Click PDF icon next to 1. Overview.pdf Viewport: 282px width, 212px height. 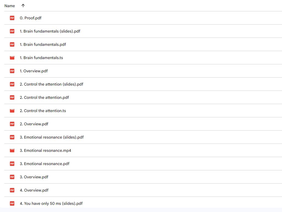12,71
